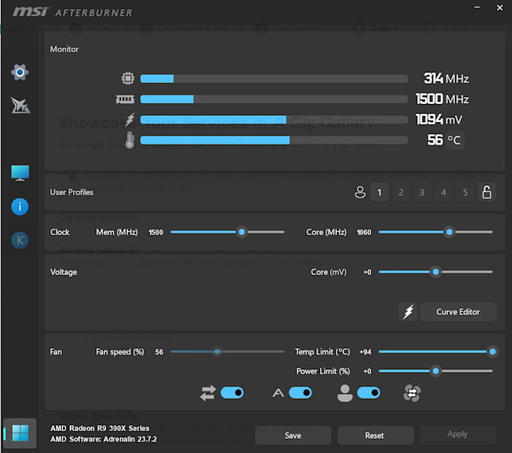Open settings via the gear icon in sidebar

(x=20, y=72)
